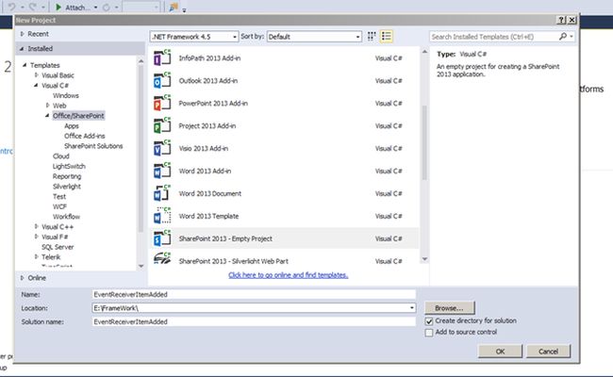613x377 pixels.
Task: Select the PowerPoint 2013 Add-in template icon
Action: [x=162, y=104]
